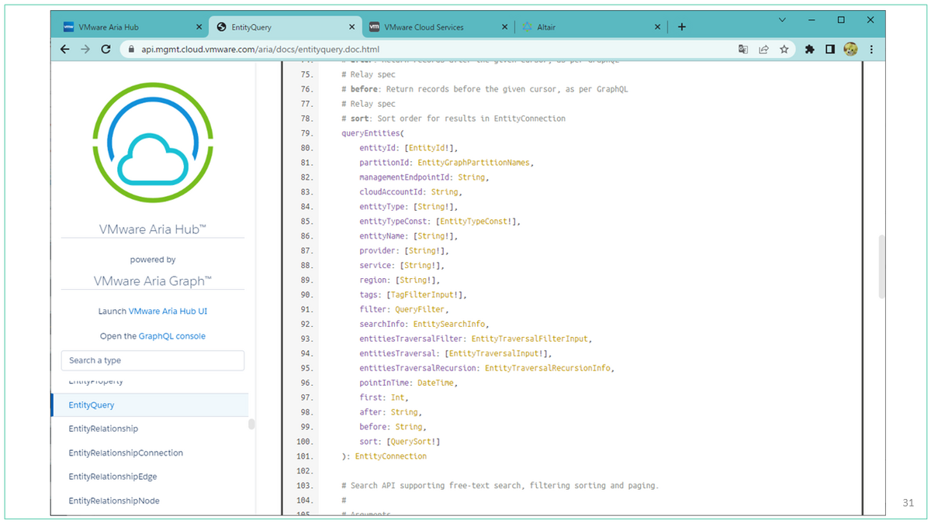Click the Search API comment on line 103
931x523 pixels.
click(x=500, y=487)
